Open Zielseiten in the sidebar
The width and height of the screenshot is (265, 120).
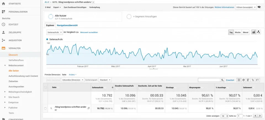click(x=13, y=81)
